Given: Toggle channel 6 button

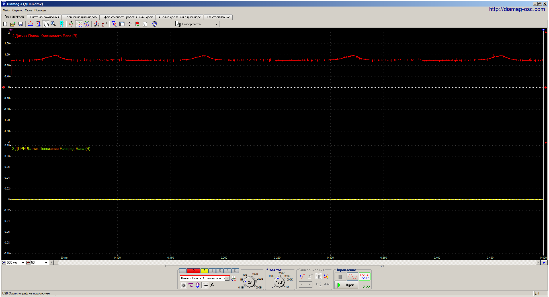Looking at the screenshot, I should [228, 271].
